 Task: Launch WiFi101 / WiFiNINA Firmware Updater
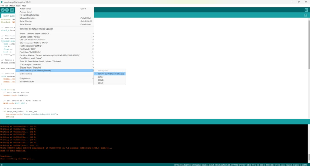[55, 29]
